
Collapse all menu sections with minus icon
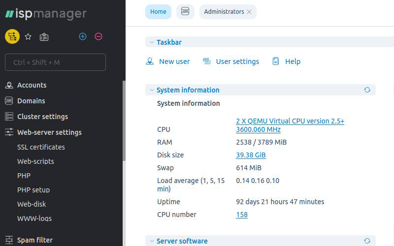coord(98,36)
